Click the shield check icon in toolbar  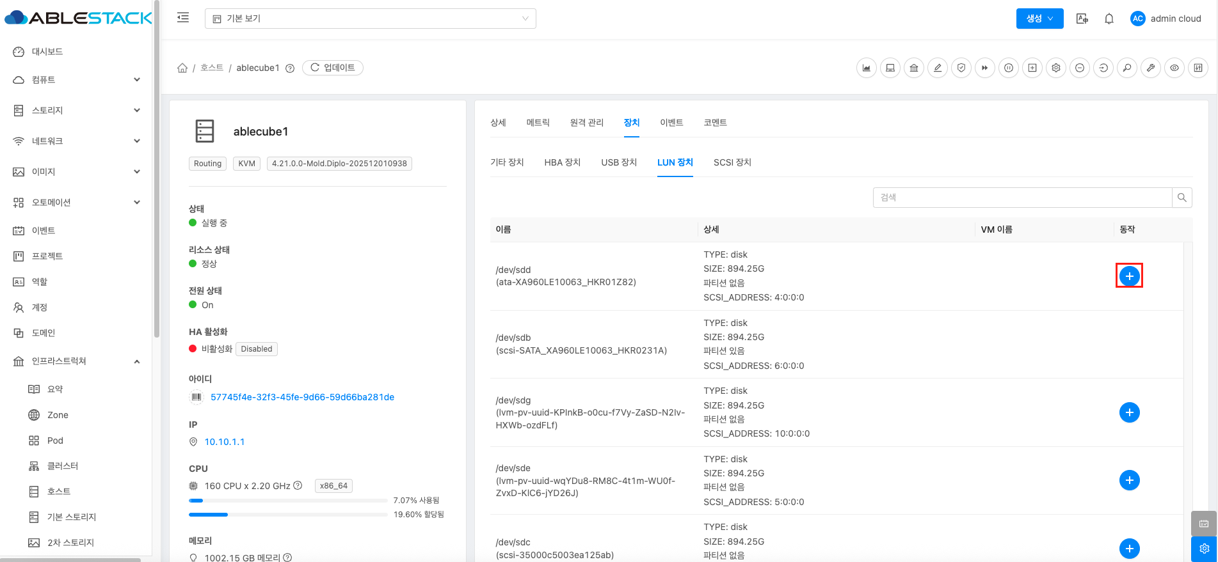(x=961, y=68)
